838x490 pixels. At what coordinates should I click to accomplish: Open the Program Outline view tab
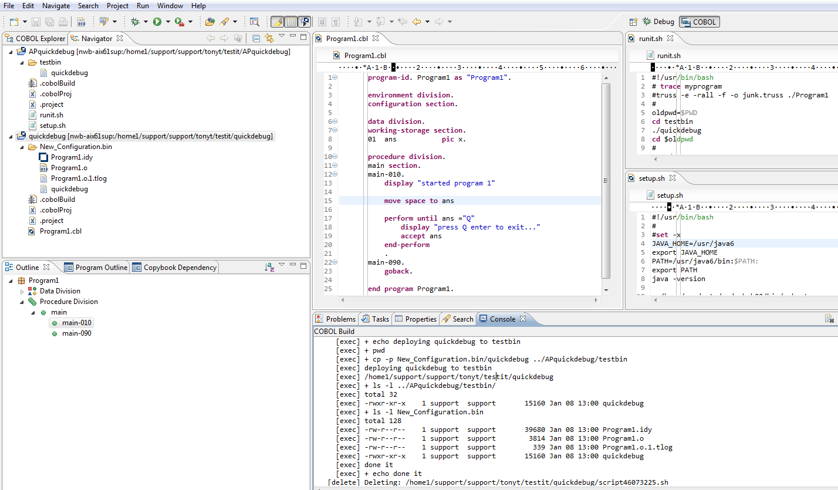pos(96,267)
